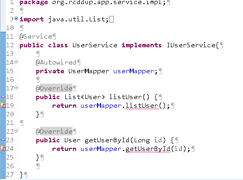
Task: Click the folded imports placeholder box after java.util.List
Action: point(112,20)
